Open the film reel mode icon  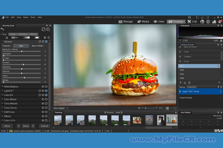click(202, 22)
